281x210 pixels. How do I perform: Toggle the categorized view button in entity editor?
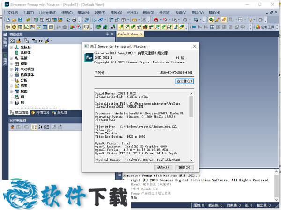34,127
